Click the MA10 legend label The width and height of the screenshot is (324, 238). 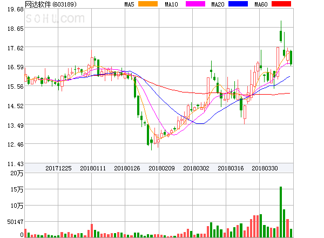pos(171,4)
